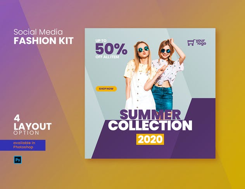Click the Photoshop Ps icon
The width and height of the screenshot is (245, 189).
coord(18,160)
